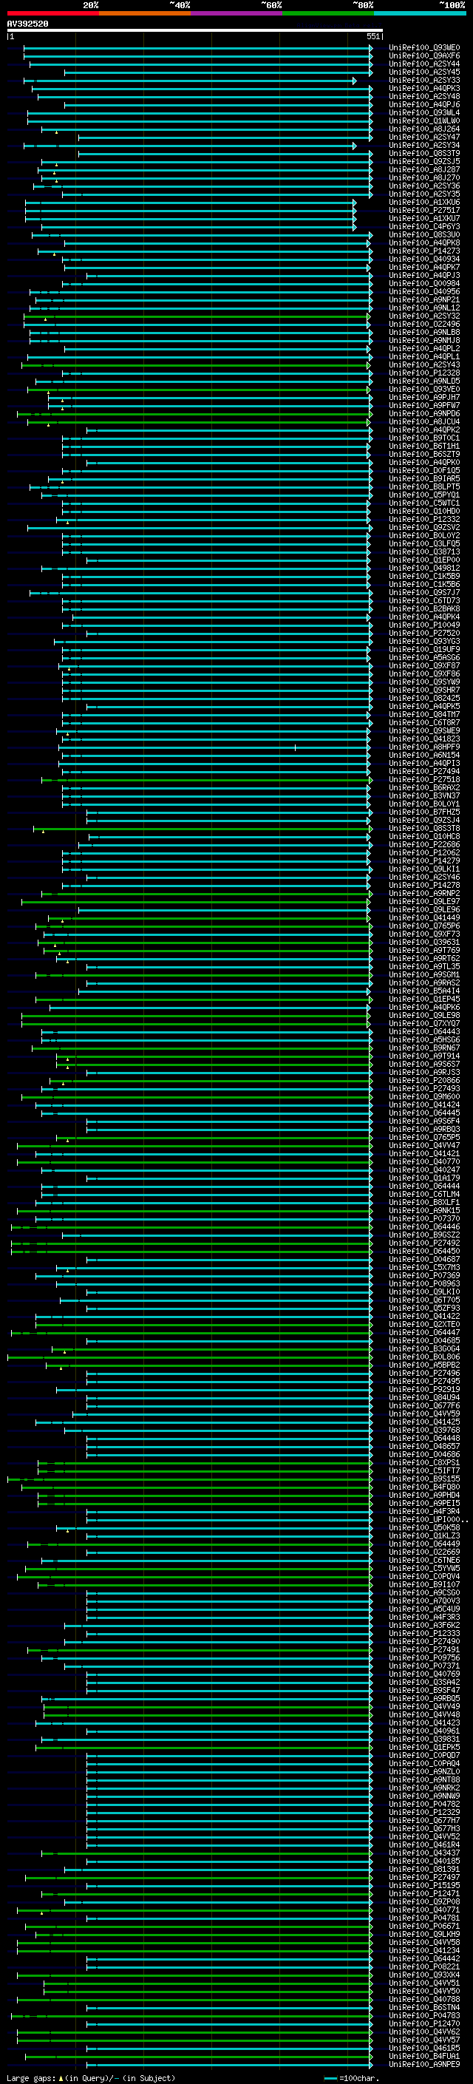Click the alignment bar for UniRef100_A9RT62
This screenshot has height=2084, width=473.
tap(214, 958)
